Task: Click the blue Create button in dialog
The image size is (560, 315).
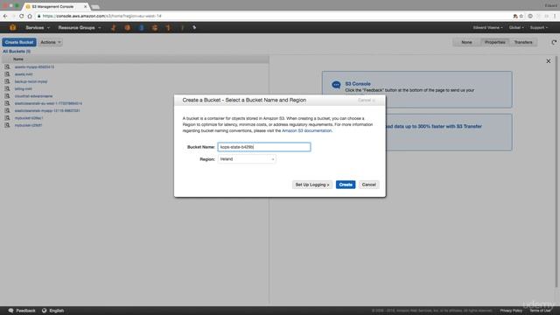Action: coord(346,185)
